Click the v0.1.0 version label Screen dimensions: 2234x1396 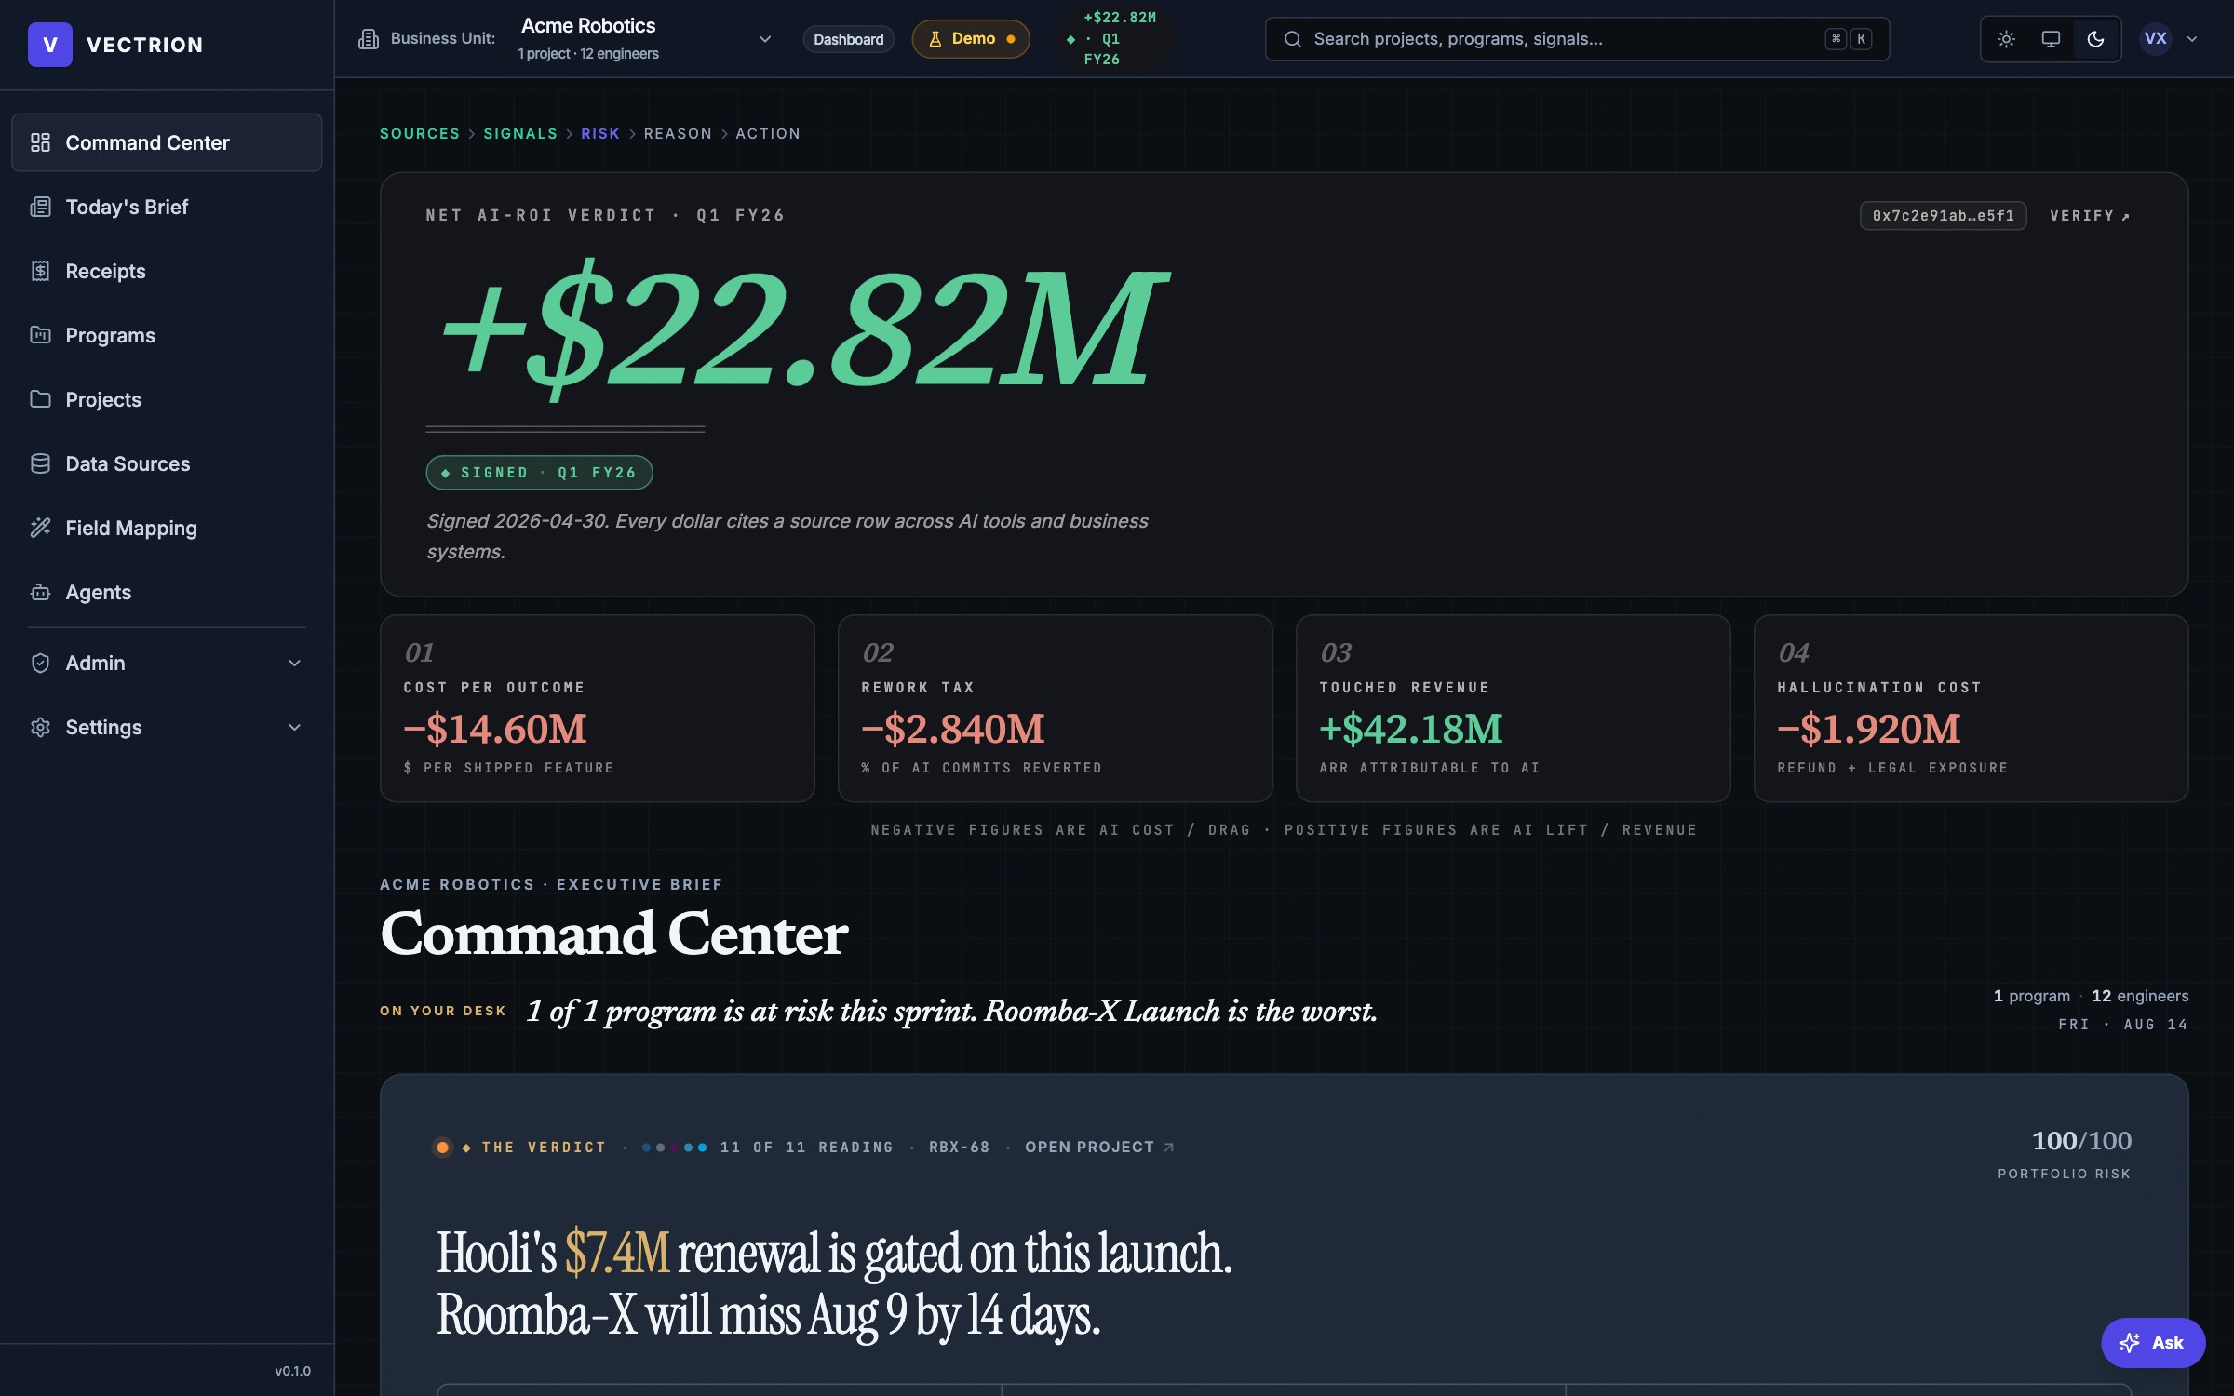[292, 1371]
